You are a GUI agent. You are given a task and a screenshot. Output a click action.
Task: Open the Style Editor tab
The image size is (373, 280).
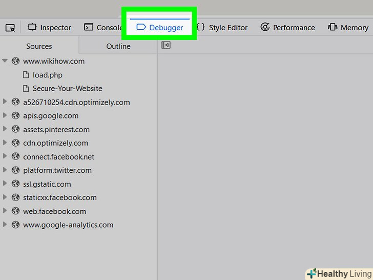[222, 27]
